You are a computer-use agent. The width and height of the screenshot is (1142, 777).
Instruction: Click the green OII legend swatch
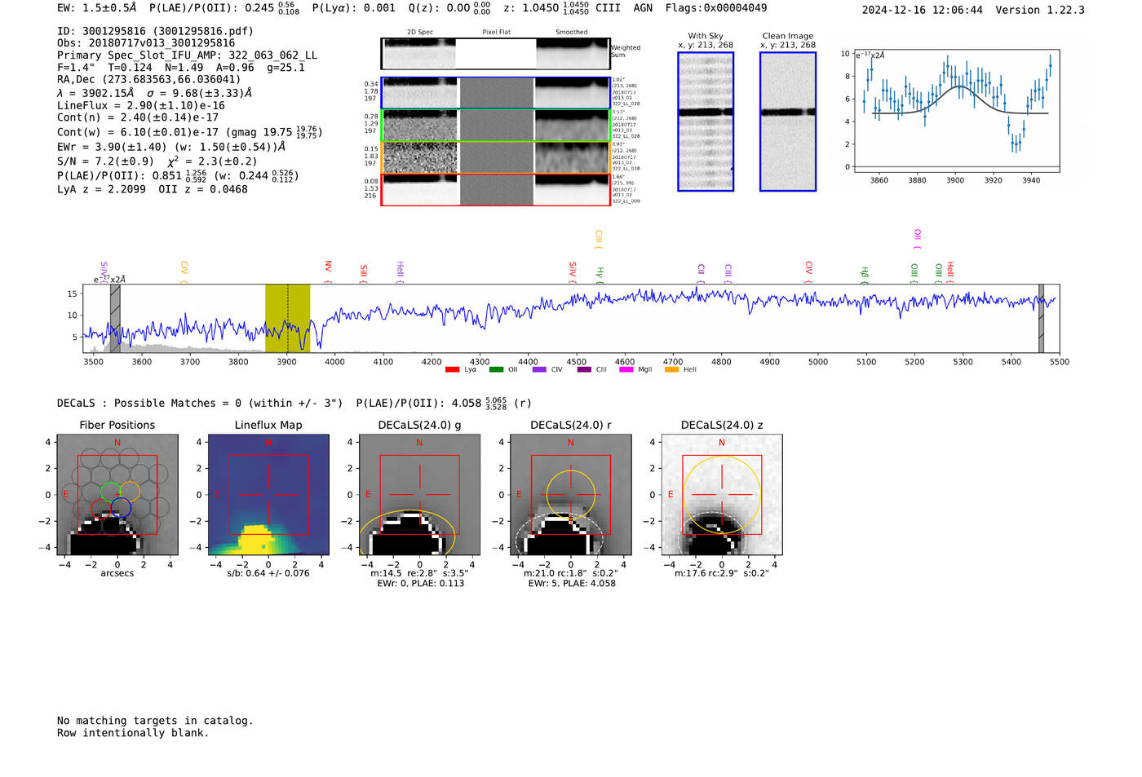click(496, 370)
